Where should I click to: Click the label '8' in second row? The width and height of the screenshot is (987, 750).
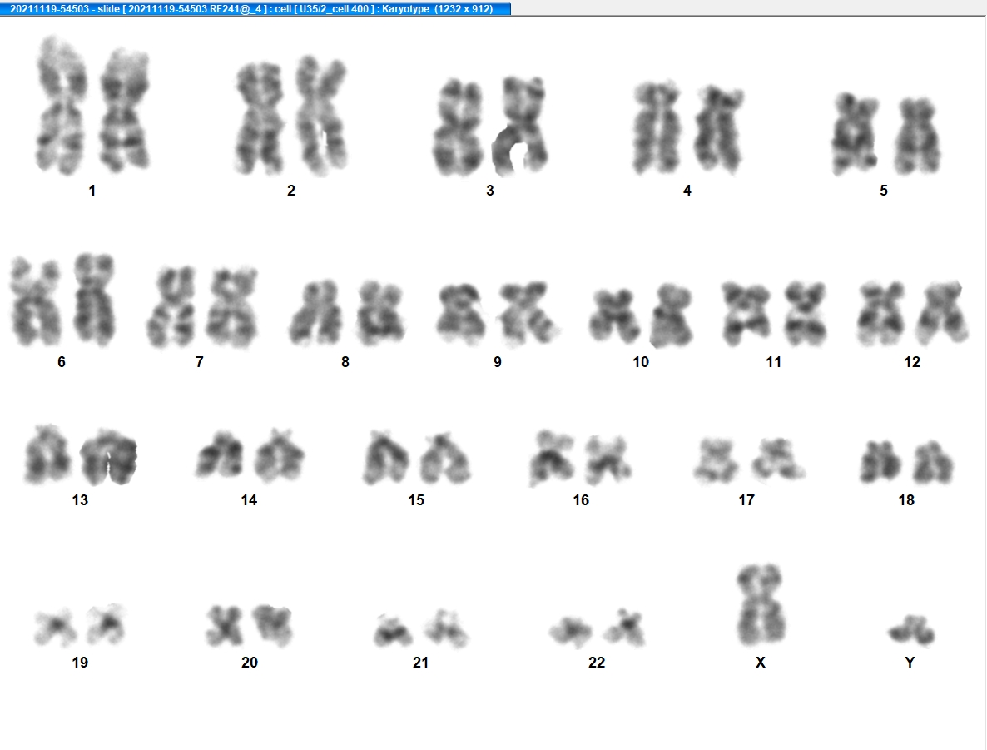click(x=345, y=362)
